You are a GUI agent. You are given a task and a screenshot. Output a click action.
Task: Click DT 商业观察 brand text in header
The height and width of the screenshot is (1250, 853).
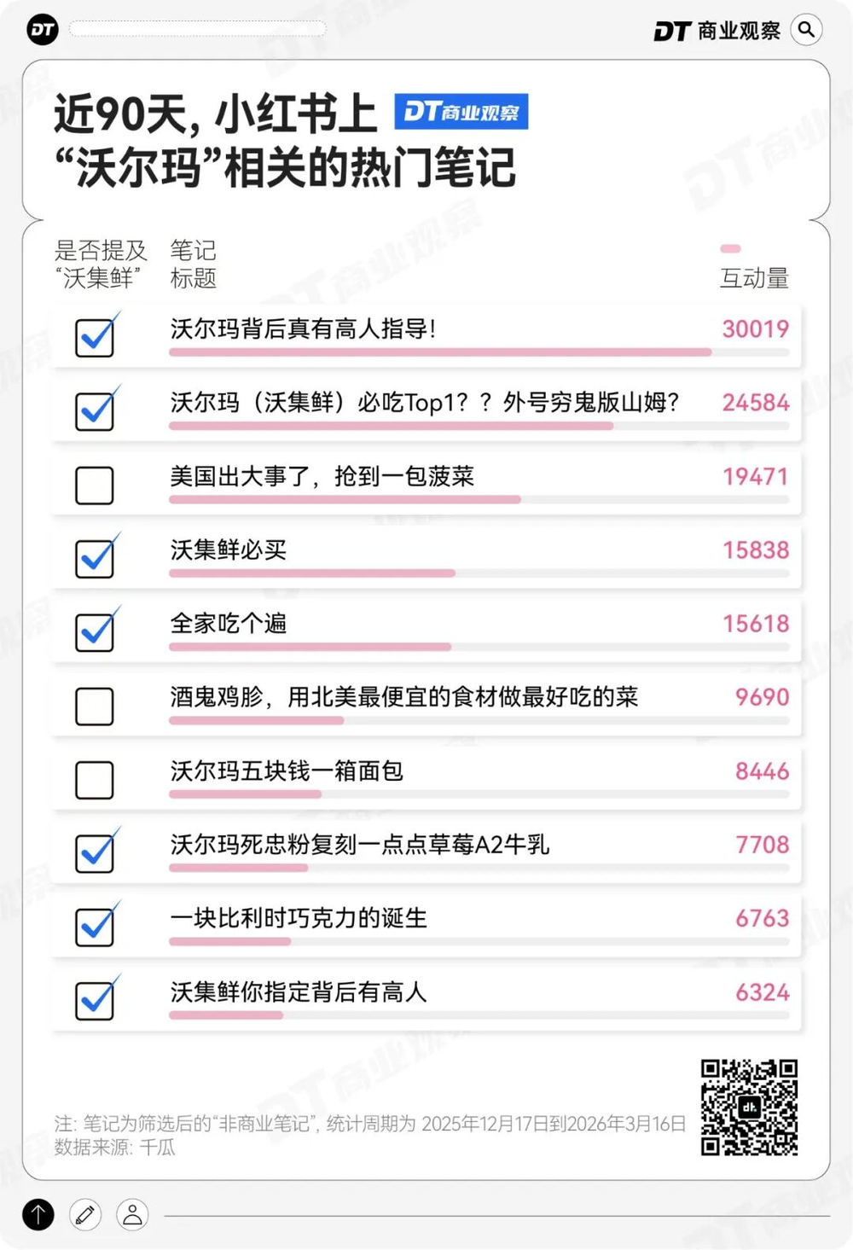coord(717,31)
